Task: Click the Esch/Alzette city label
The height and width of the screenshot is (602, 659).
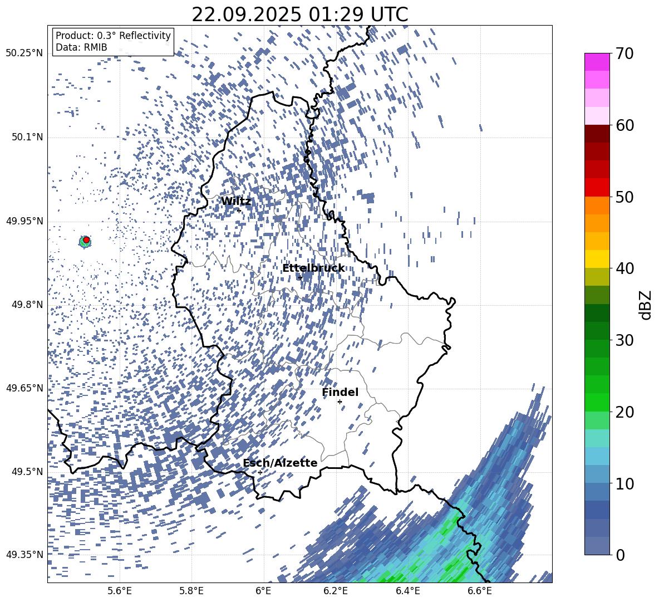Action: [x=280, y=463]
